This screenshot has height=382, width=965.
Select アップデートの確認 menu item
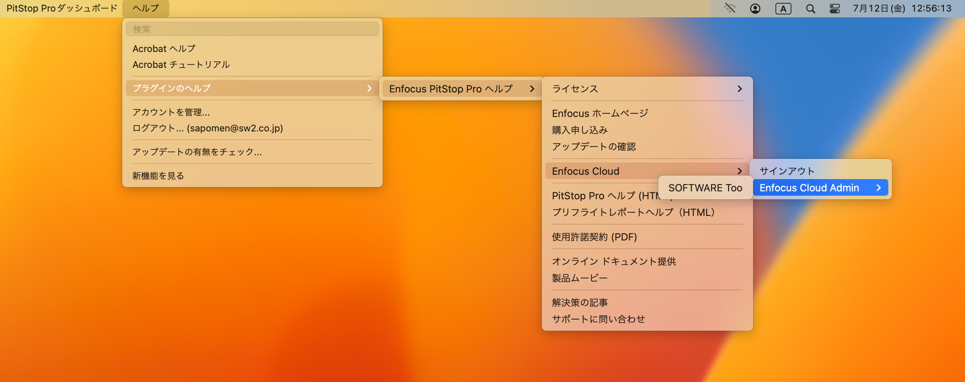pos(647,146)
